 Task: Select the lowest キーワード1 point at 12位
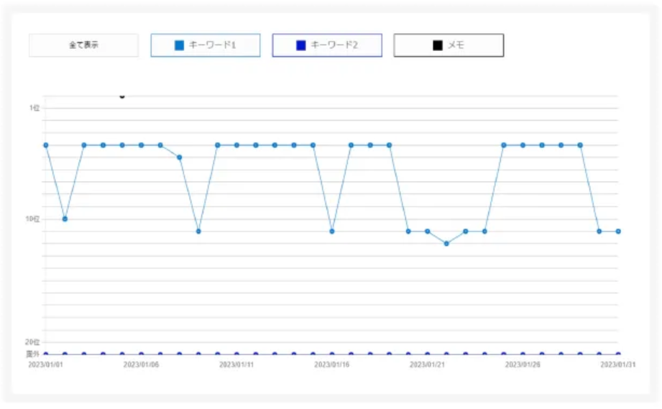pyautogui.click(x=446, y=244)
